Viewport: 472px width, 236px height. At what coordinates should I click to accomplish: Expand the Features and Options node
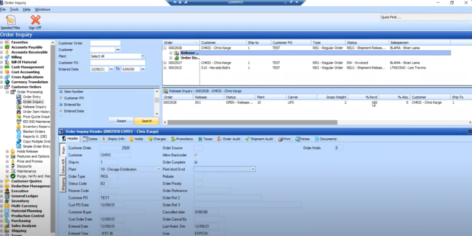pyautogui.click(x=7, y=157)
